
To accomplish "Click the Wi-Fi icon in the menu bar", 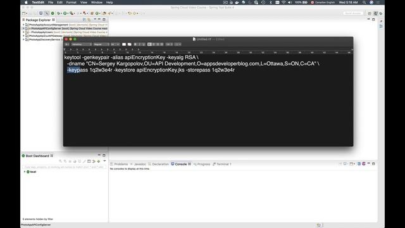I will (283, 3).
